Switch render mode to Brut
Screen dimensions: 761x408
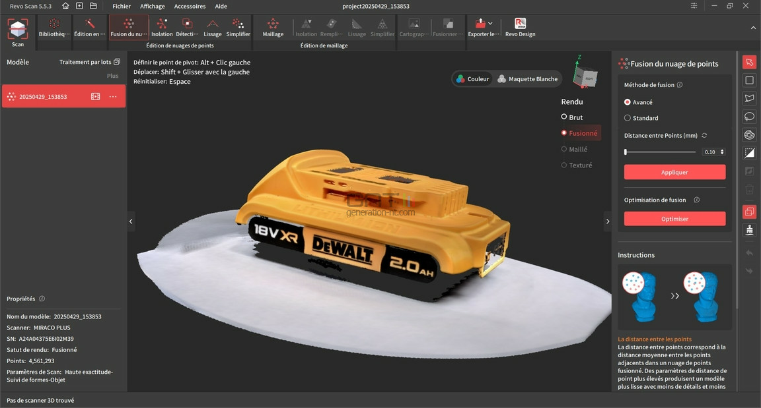pyautogui.click(x=571, y=117)
